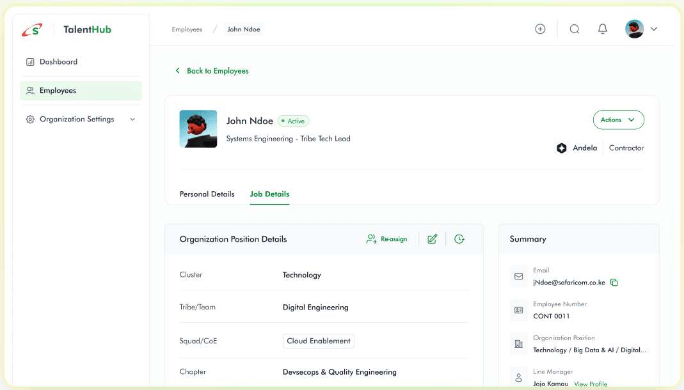684x390 pixels.
Task: Switch to the Personal Details tab
Action: tap(207, 194)
